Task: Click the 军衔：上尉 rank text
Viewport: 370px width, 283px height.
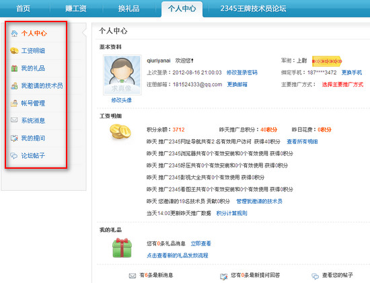Action: click(294, 60)
